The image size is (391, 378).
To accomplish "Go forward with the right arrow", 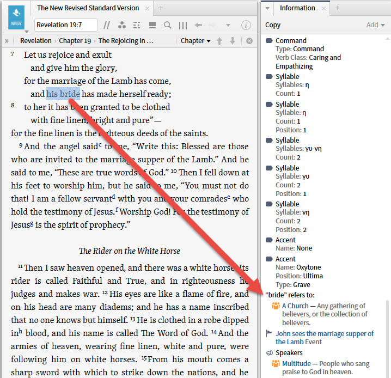I will point(212,25).
